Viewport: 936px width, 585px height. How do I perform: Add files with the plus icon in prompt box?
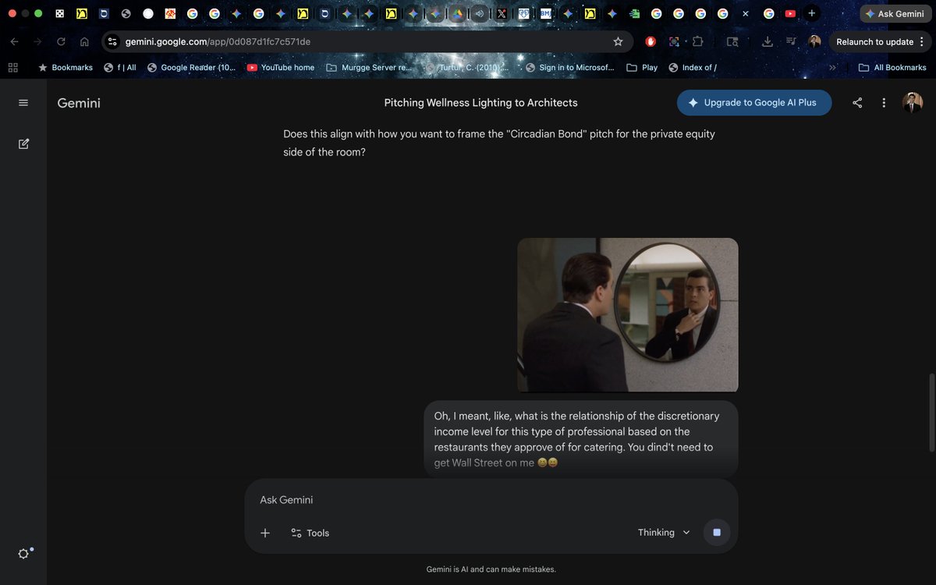click(265, 533)
